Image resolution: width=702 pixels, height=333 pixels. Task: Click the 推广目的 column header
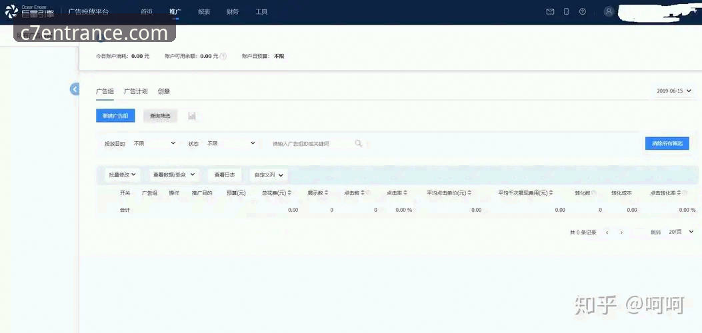(202, 193)
